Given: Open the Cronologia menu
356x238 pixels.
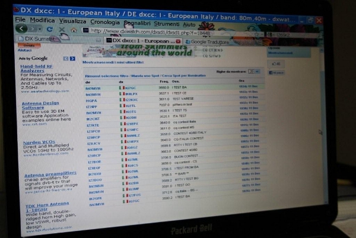Looking at the screenshot, I should pyautogui.click(x=105, y=22).
